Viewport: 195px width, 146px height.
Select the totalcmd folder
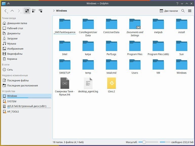point(111,67)
